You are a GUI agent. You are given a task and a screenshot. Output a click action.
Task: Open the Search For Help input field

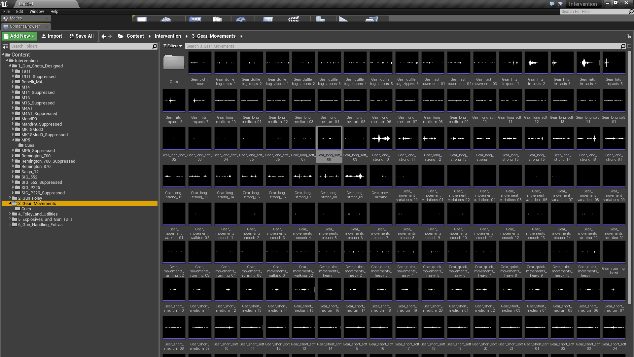(594, 11)
